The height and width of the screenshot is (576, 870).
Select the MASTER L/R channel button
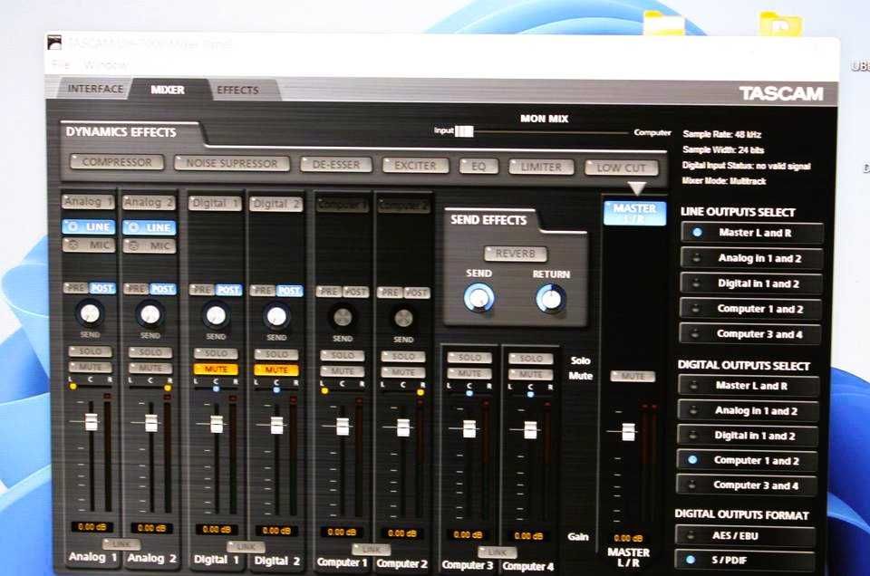(x=634, y=213)
